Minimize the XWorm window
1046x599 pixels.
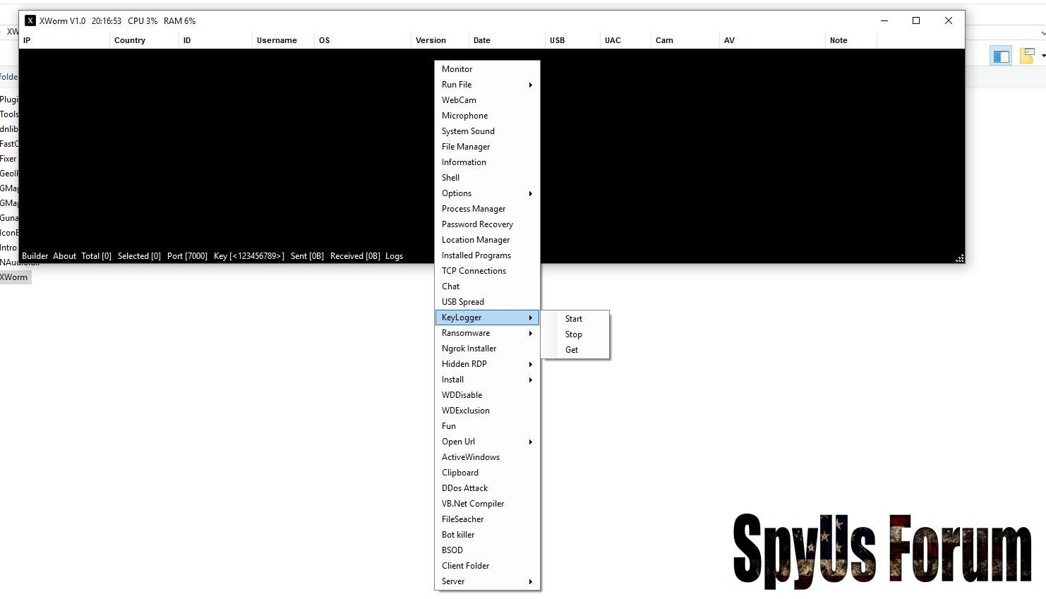[x=884, y=21]
